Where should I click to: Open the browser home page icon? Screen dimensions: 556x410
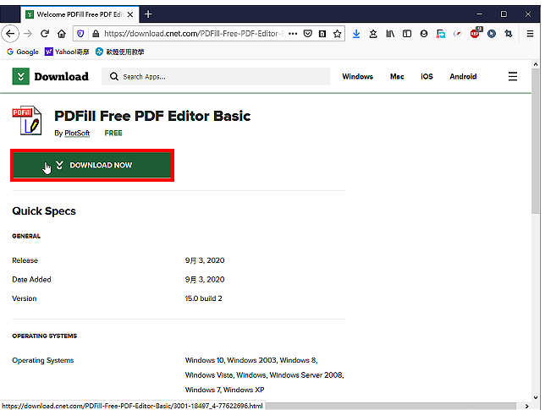click(x=62, y=34)
